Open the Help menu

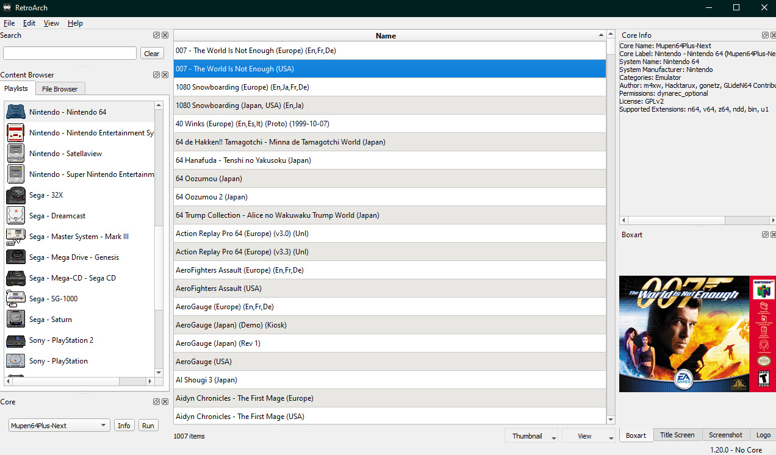(75, 23)
